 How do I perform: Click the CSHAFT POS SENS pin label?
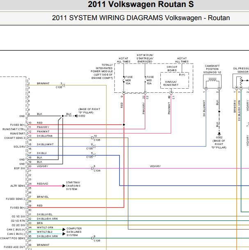pos(13,238)
